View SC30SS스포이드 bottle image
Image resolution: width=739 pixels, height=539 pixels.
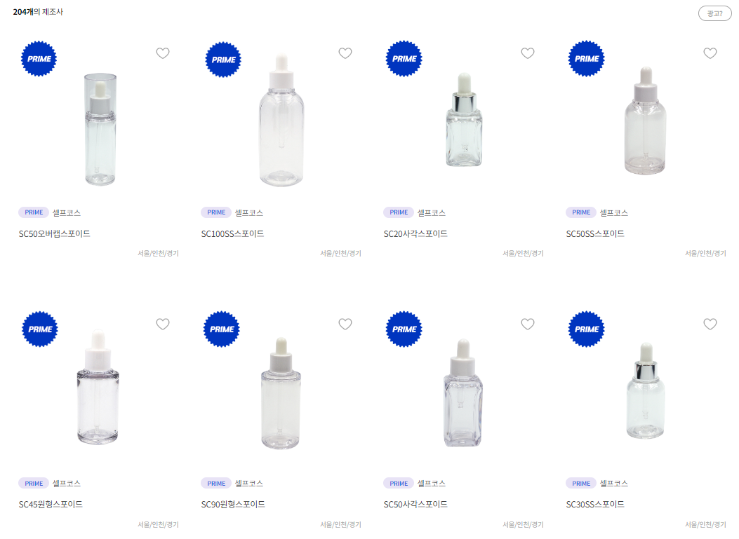646,390
